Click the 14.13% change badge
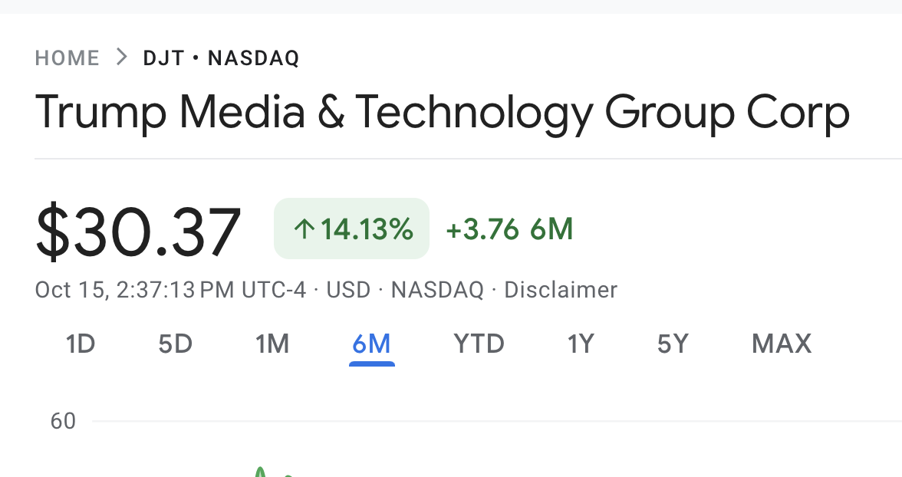The height and width of the screenshot is (477, 902). tap(351, 229)
